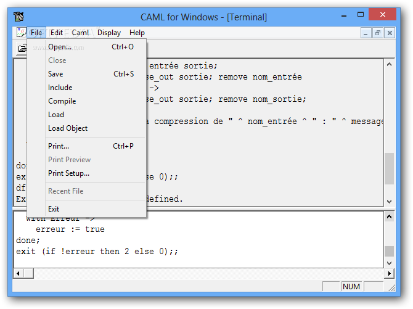The height and width of the screenshot is (309, 413).
Task: Restore the inner Terminal document window
Action: (x=378, y=33)
